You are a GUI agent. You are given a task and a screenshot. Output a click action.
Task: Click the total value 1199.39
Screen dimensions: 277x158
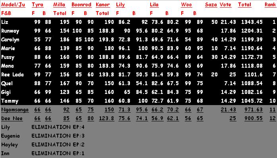252,39
